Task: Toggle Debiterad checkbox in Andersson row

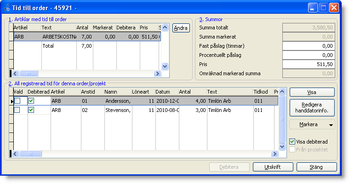Action: 31,101
